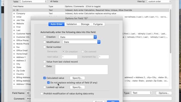Open the View by custom order dropdown
This screenshot has width=181, height=102.
pyautogui.click(x=159, y=1)
